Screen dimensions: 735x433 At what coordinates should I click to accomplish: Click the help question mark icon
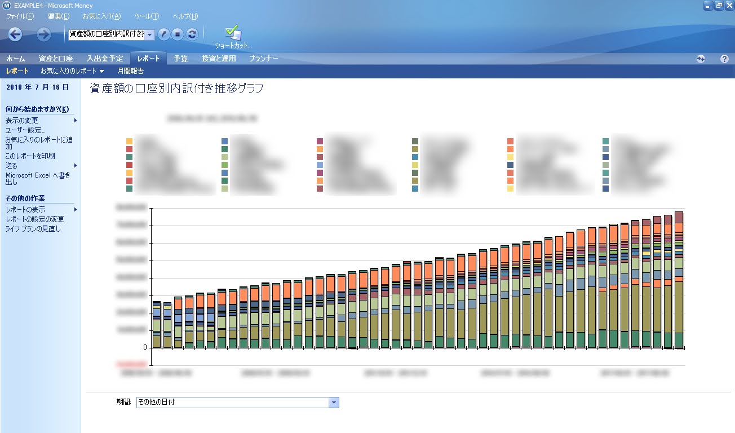(725, 59)
